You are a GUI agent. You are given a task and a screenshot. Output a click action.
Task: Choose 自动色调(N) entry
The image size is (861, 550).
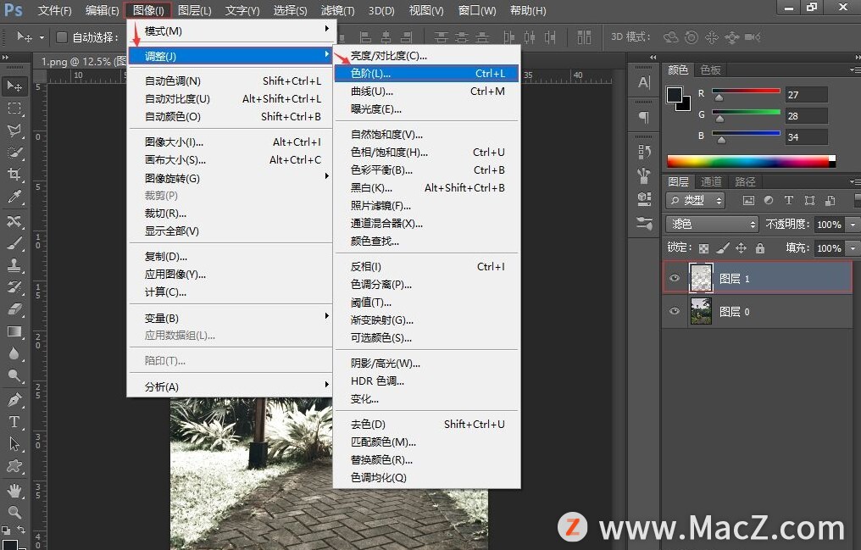pyautogui.click(x=231, y=81)
